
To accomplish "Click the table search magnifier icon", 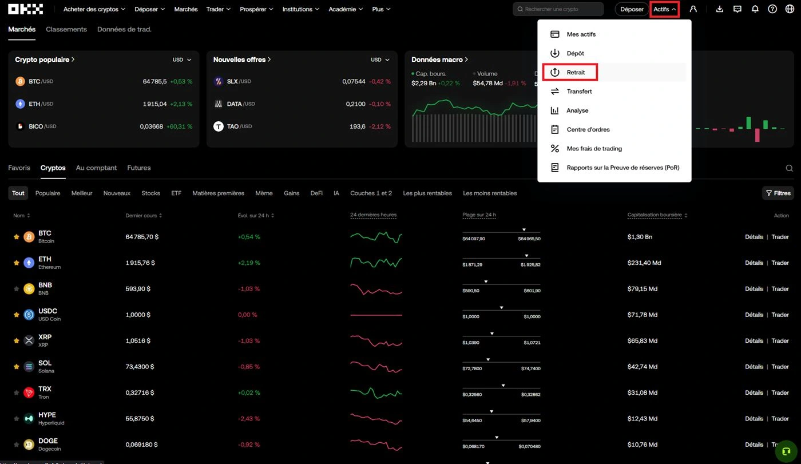I will [790, 168].
